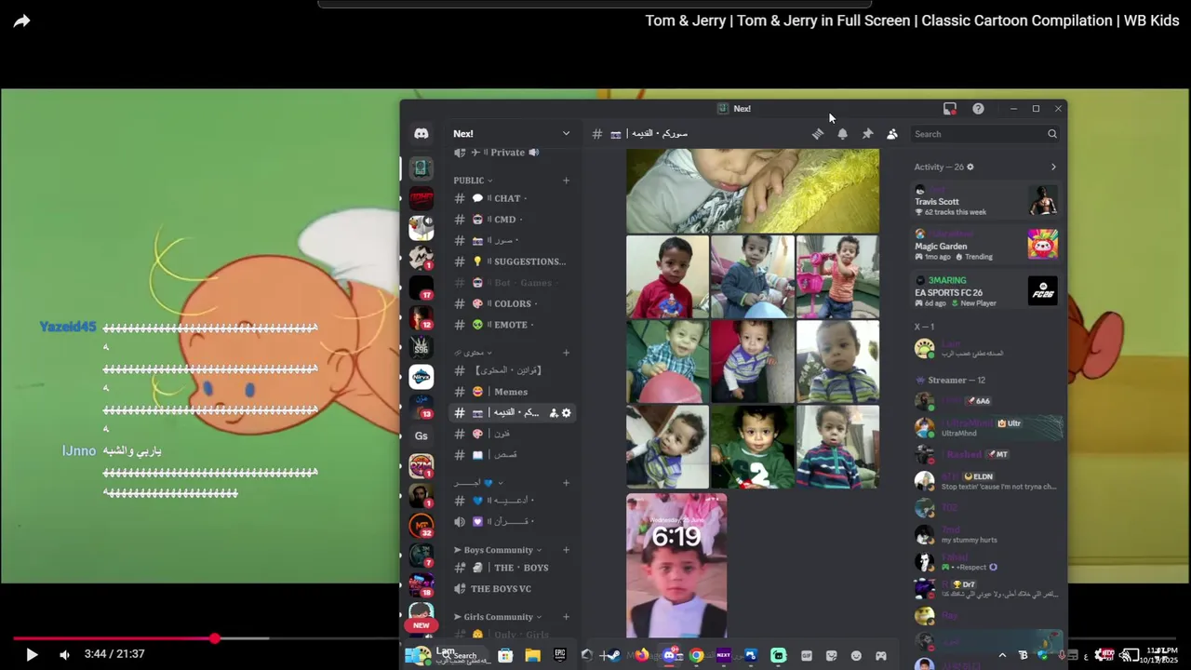
Task: Select server icon with 17 badge
Action: [422, 288]
